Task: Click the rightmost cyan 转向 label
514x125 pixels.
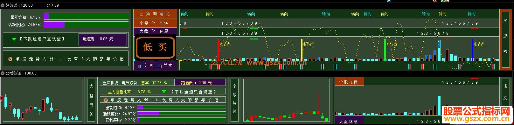Action: (472, 14)
